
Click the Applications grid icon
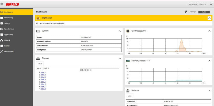(x=2, y=35)
